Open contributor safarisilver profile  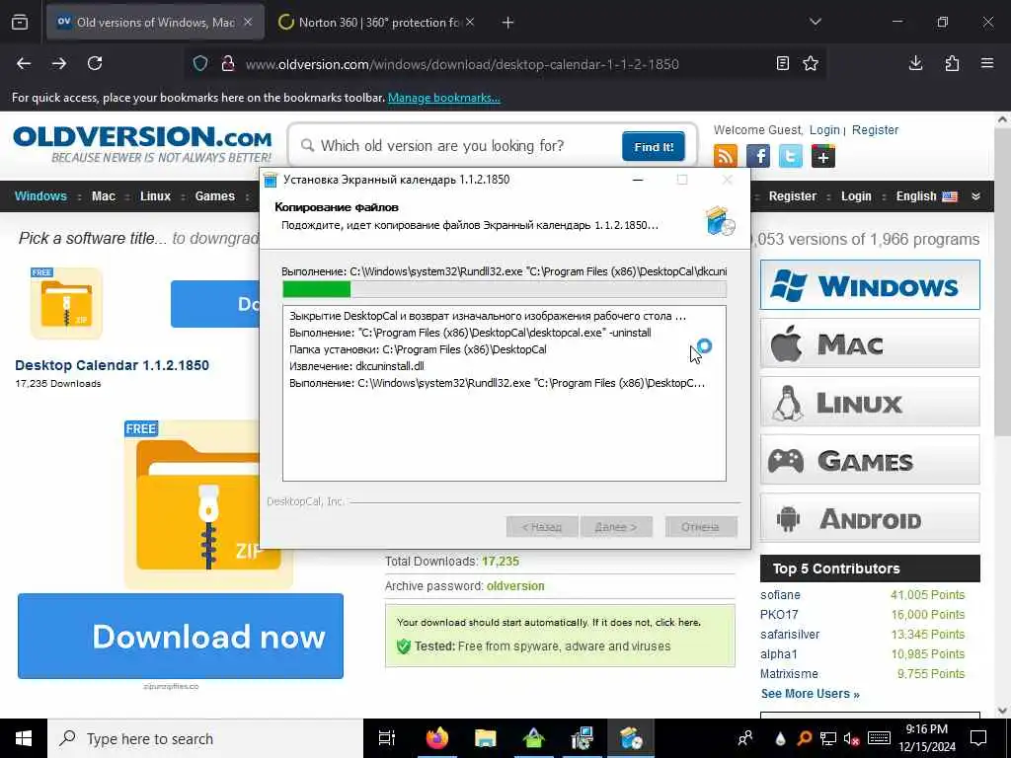click(x=790, y=635)
